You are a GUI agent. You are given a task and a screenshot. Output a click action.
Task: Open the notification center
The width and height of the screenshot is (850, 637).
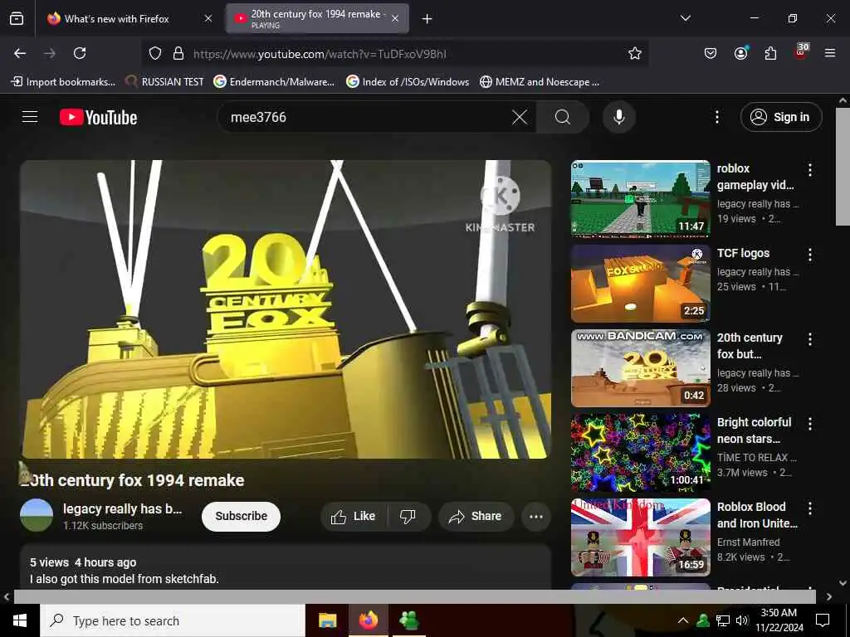823,620
